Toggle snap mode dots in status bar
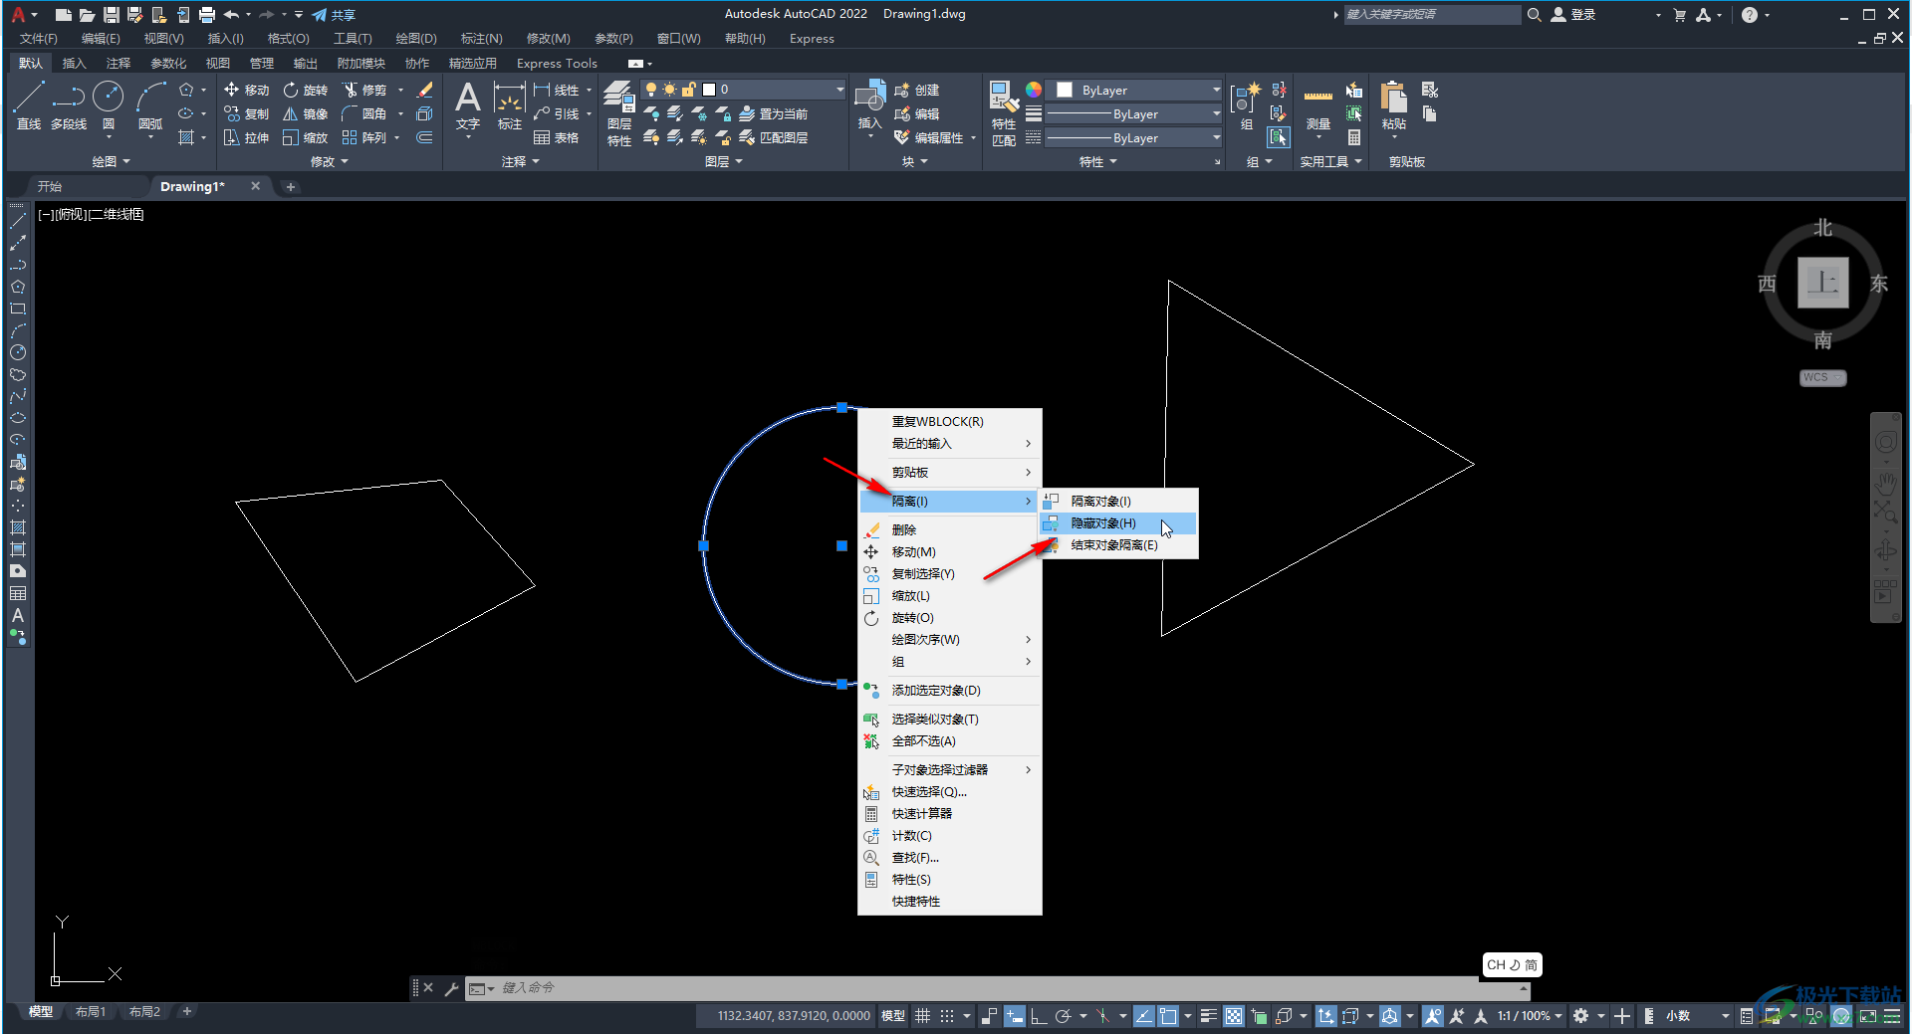This screenshot has width=1912, height=1034. coord(947,1016)
